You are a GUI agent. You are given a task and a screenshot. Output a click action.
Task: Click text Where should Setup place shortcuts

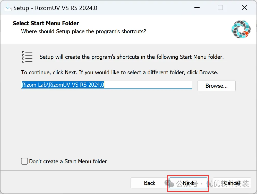tap(83, 31)
